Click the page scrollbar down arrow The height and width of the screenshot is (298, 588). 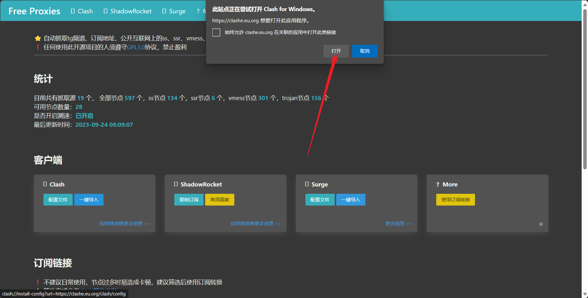coord(585,295)
